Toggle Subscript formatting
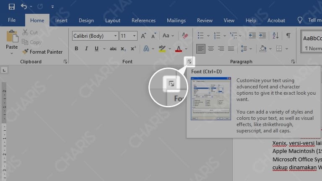This screenshot has width=322, height=181. 123,49
